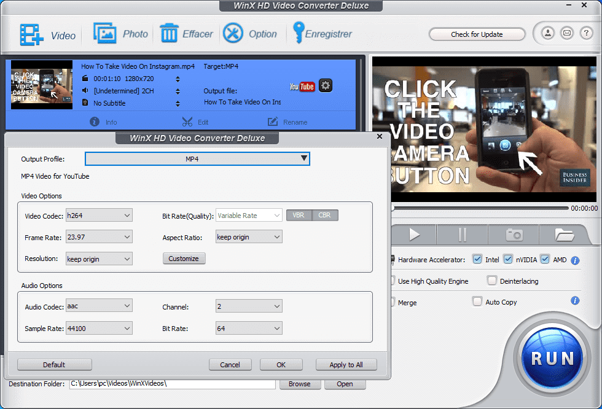Click the Effacer toolbar label
Image resolution: width=602 pixels, height=409 pixels.
197,34
